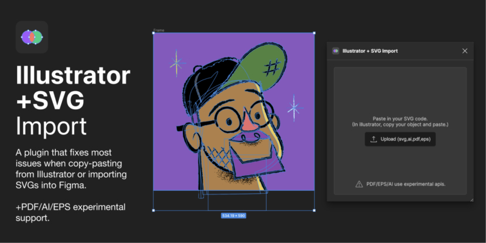
Task: Click the small plugin icon in the dialog header
Action: tap(336, 51)
